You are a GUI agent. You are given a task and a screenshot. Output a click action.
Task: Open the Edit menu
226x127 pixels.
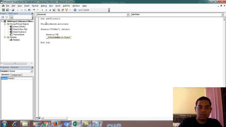coord(13,6)
